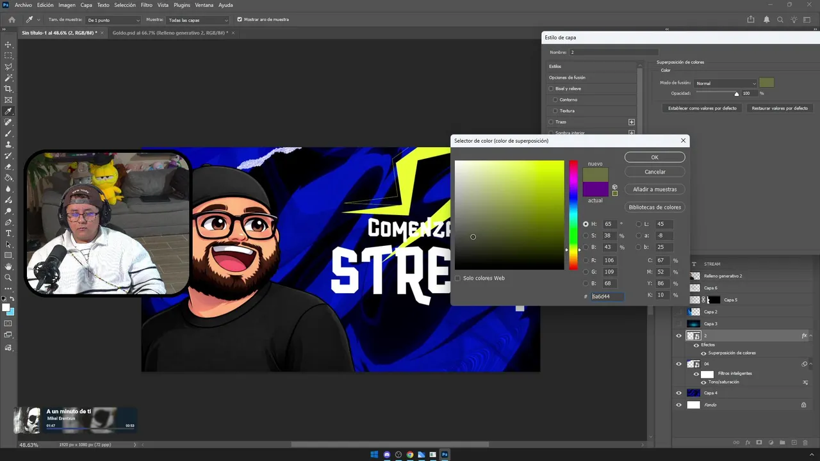This screenshot has height=461, width=820.
Task: Select the Frame tool
Action: pos(8,100)
